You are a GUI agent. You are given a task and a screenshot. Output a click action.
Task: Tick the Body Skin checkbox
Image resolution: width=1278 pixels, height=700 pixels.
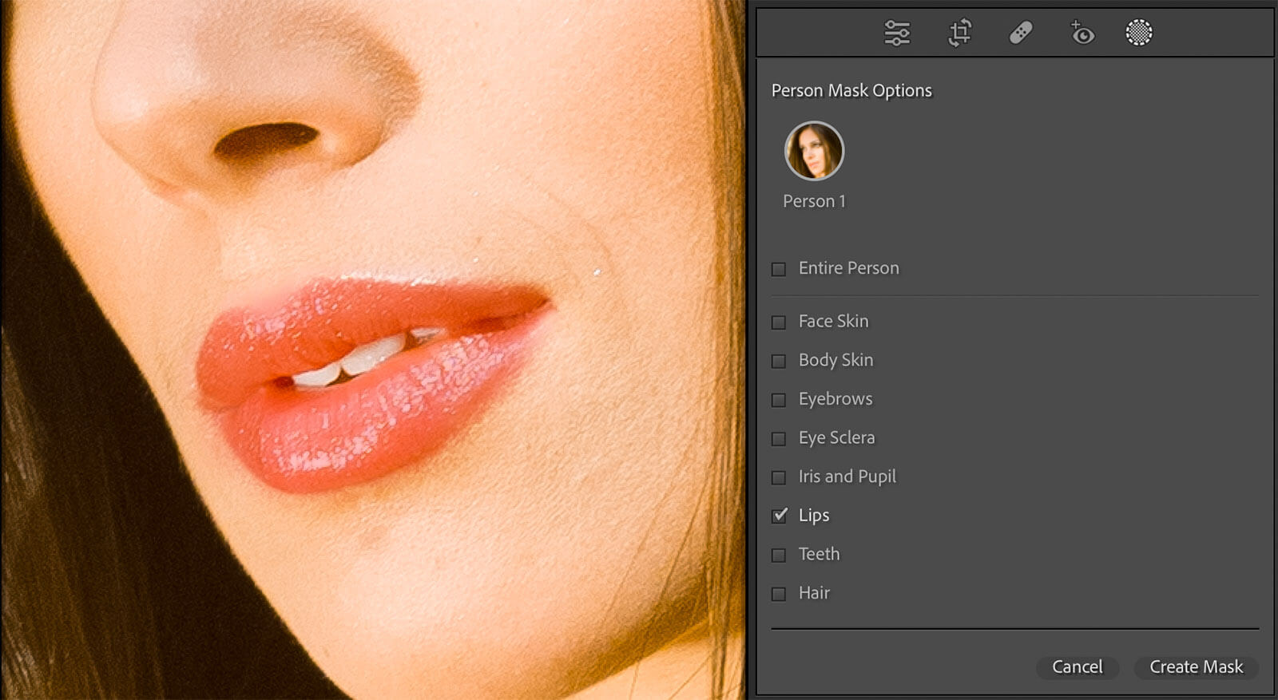(x=779, y=362)
